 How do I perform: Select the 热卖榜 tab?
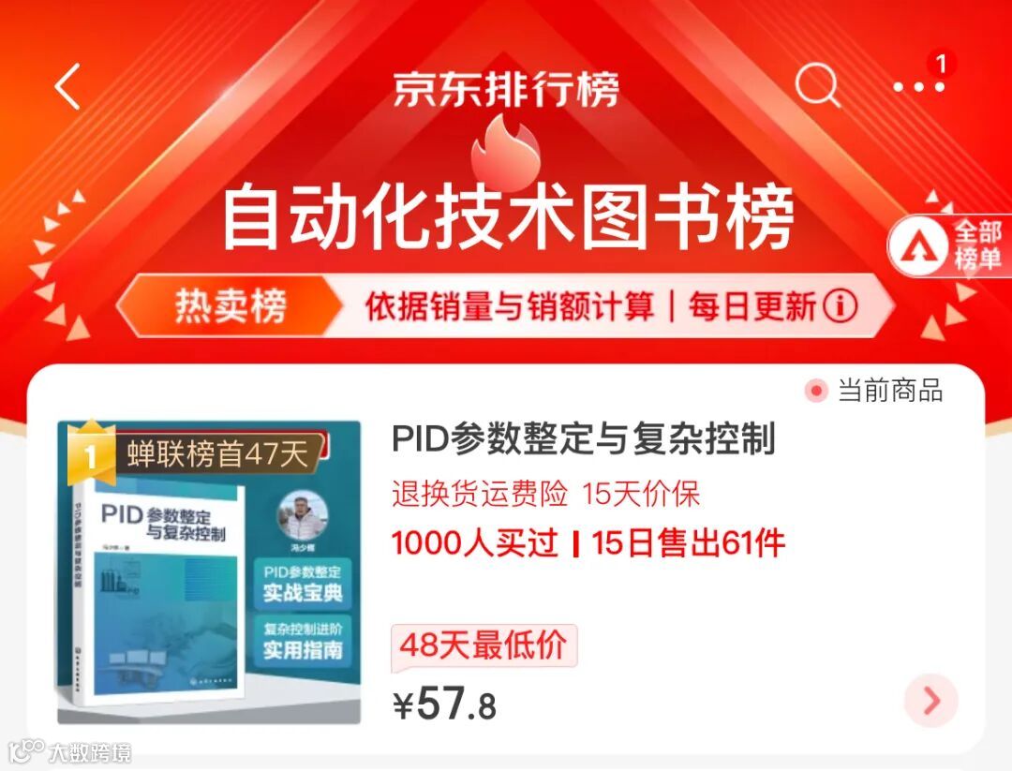[231, 305]
